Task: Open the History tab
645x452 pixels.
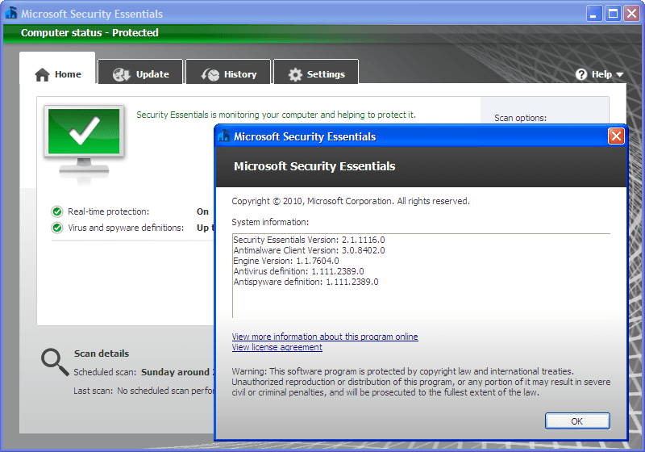Action: [x=228, y=73]
